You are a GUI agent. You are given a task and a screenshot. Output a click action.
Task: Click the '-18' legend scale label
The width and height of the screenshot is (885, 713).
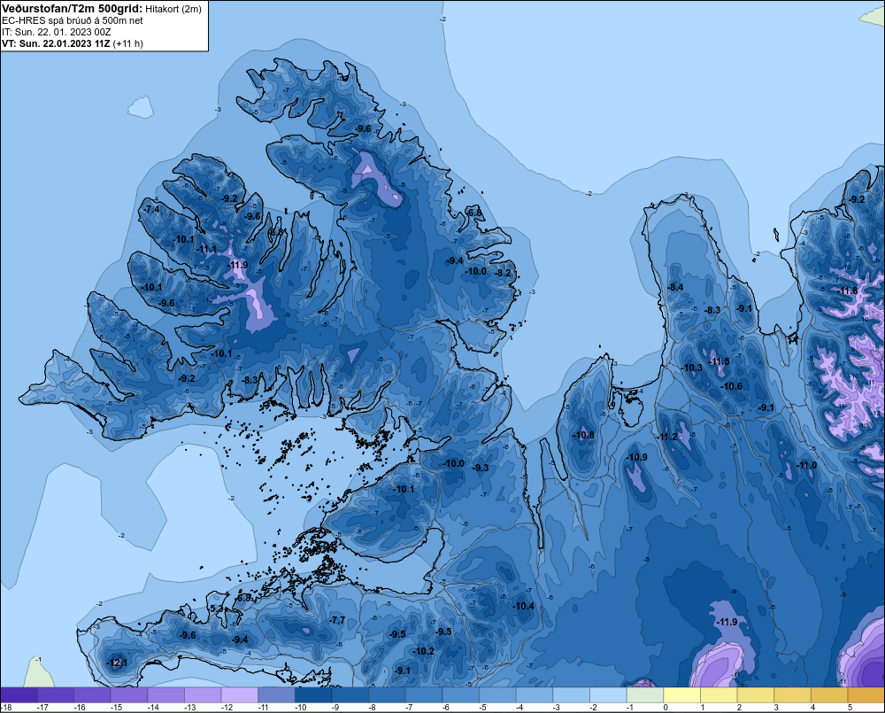(x=6, y=708)
